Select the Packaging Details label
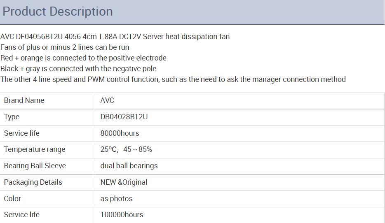 (33, 182)
